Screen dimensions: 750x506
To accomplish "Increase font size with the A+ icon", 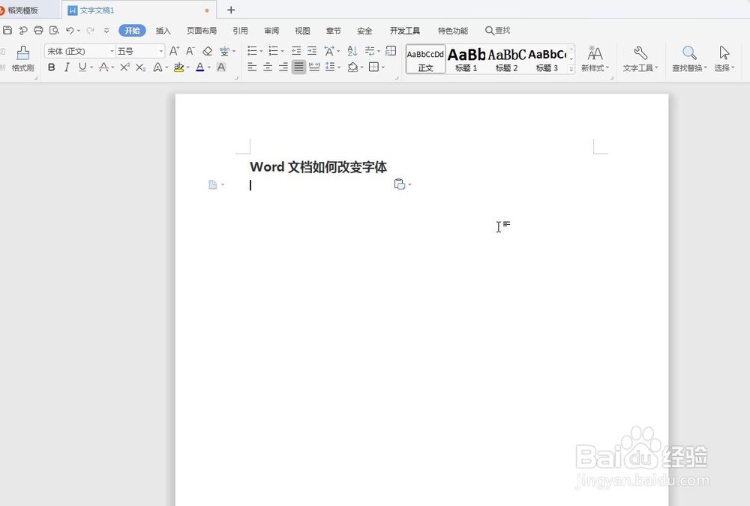I will 175,51.
